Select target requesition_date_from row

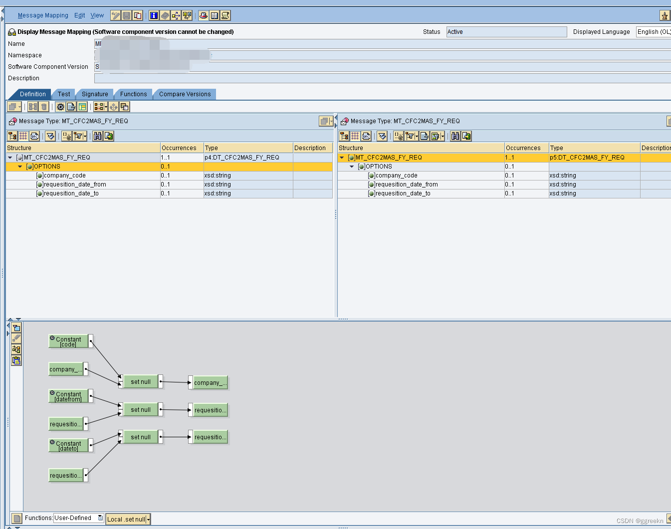pyautogui.click(x=504, y=184)
